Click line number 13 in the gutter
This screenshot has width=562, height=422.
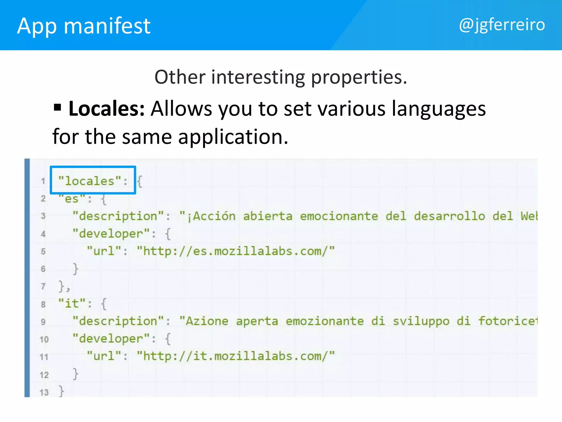[44, 392]
